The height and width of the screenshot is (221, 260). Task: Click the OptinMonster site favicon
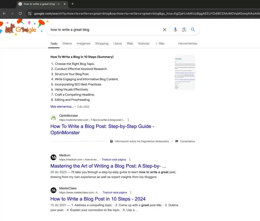pos(54,118)
